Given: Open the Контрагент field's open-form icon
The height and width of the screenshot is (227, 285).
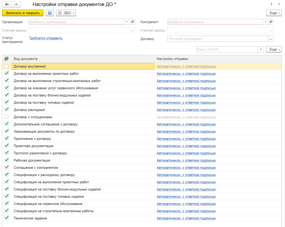Looking at the screenshot, I should click(271, 22).
